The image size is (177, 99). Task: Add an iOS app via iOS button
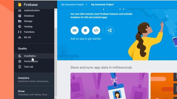point(74,30)
